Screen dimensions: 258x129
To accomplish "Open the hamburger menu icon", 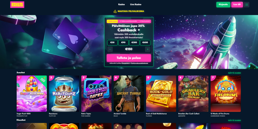I will [x=246, y=5].
